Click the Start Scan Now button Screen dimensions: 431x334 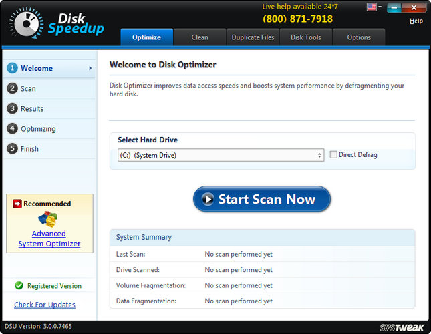262,199
